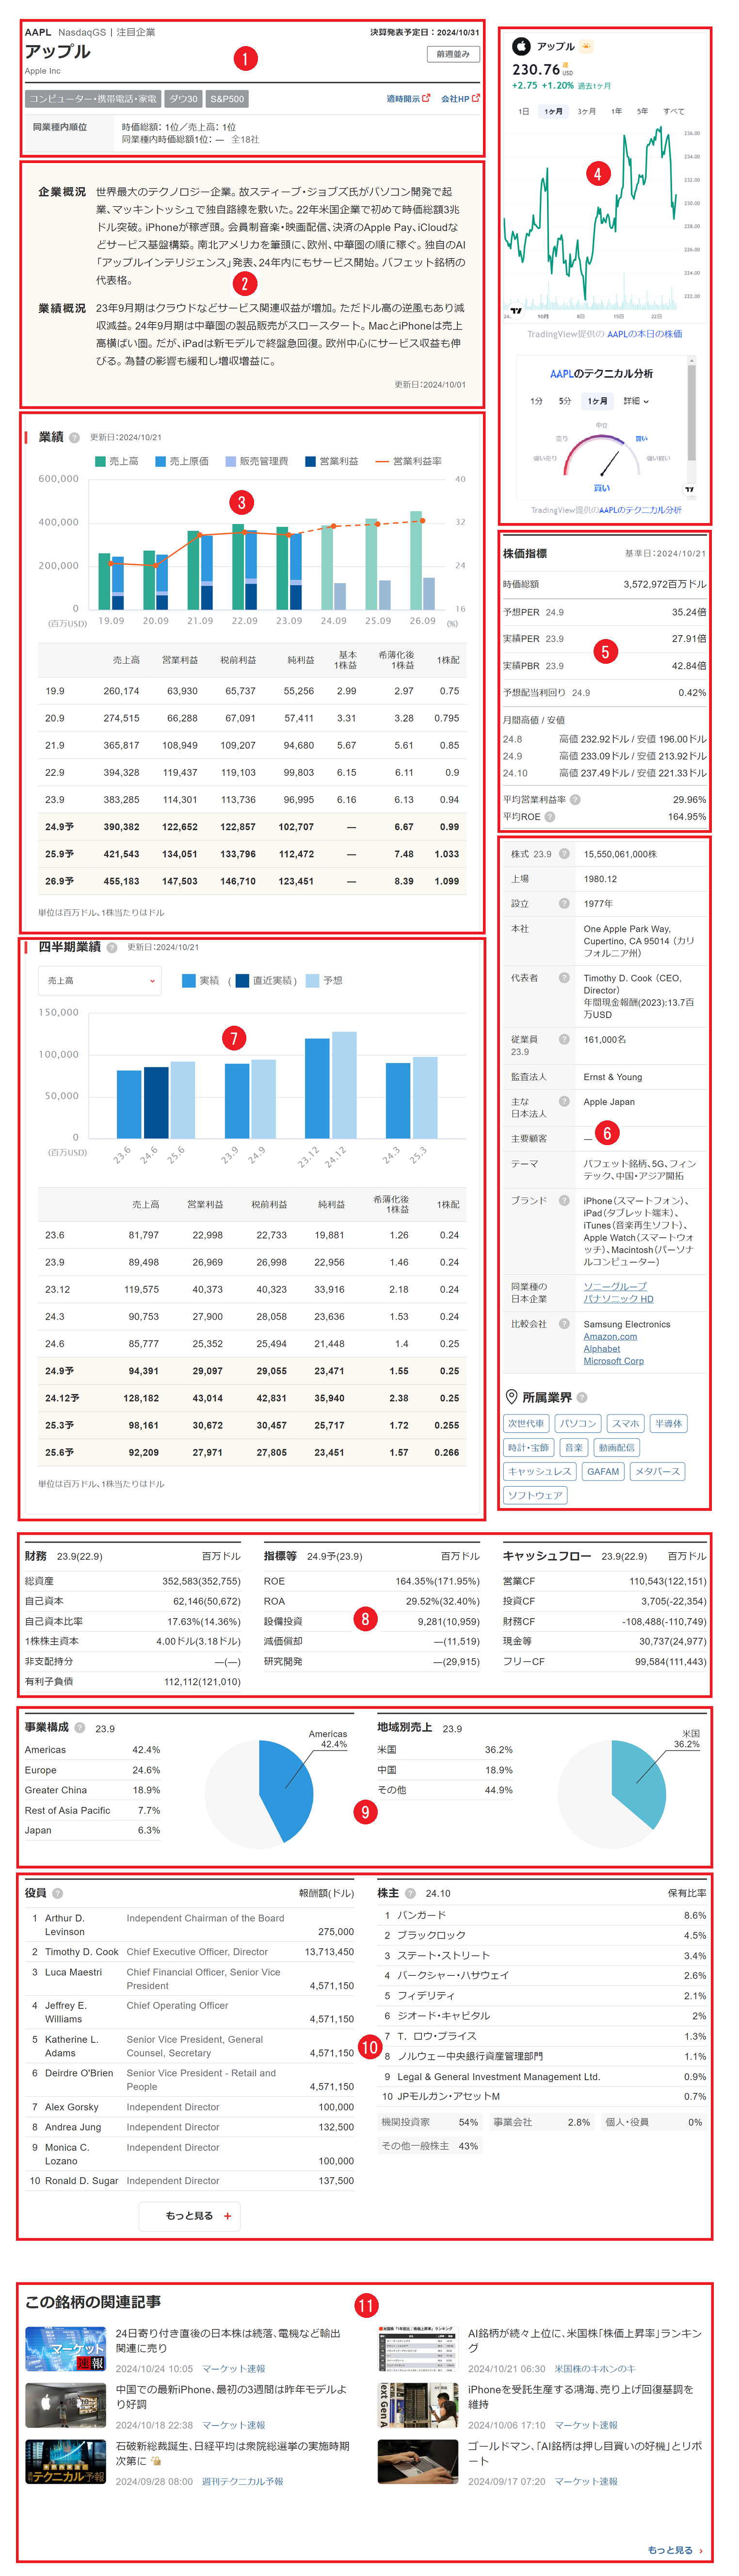The width and height of the screenshot is (739, 2576).
Task: Open ダウ30 index tag
Action: point(183,99)
